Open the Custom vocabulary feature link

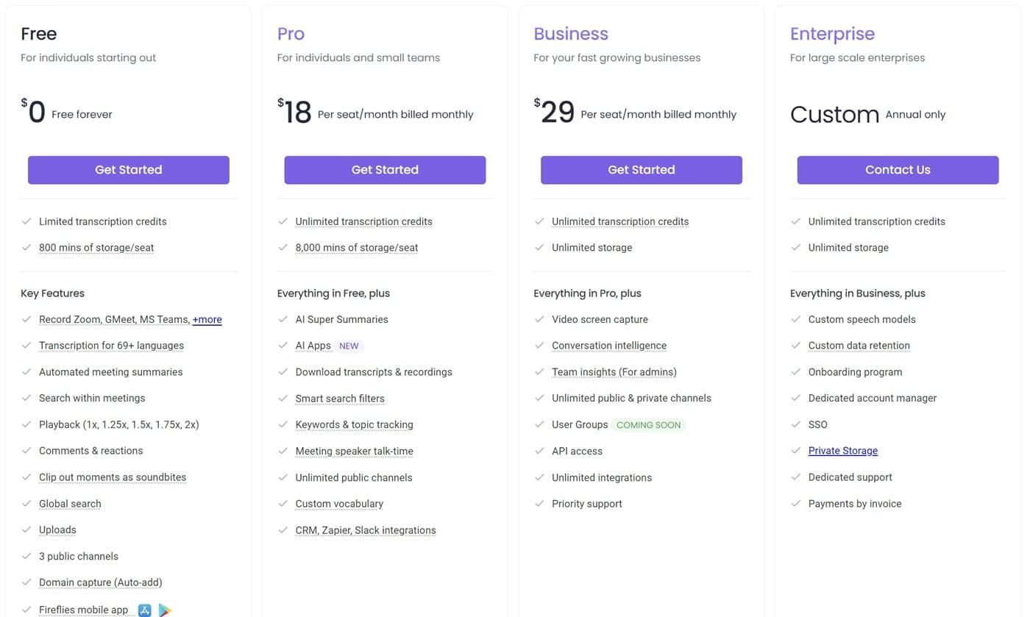pyautogui.click(x=338, y=503)
